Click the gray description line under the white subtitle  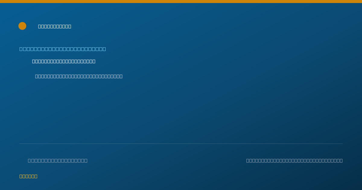tap(79, 76)
